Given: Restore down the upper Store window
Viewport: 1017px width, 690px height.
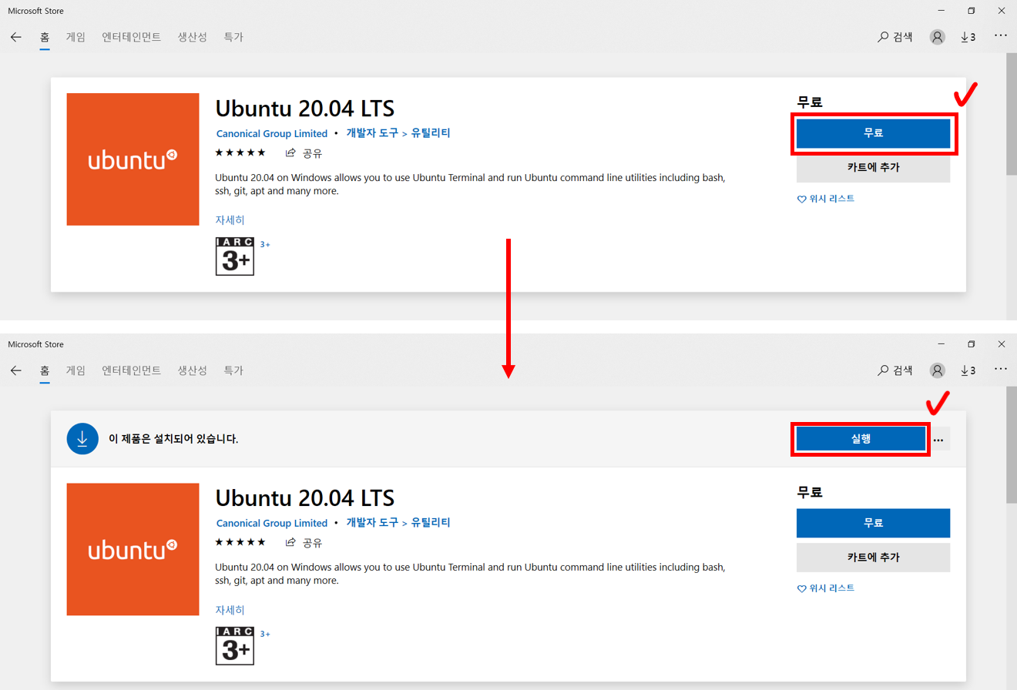Looking at the screenshot, I should 971,11.
